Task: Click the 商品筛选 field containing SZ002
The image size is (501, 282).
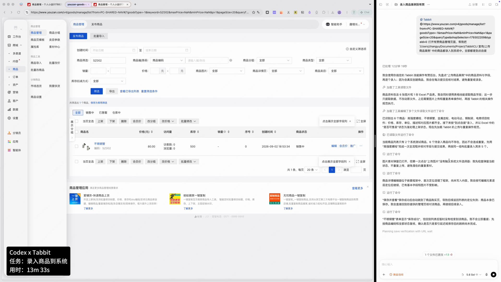Action: 108,60
